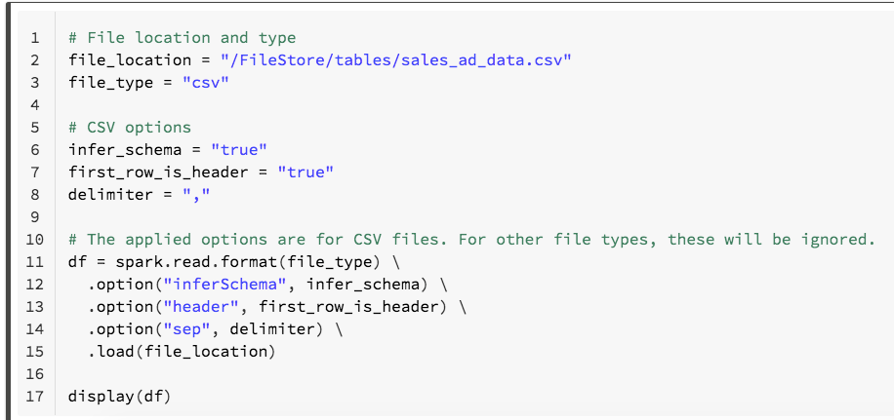The width and height of the screenshot is (894, 420).
Task: Click the empty line 9
Action: [x=390, y=217]
